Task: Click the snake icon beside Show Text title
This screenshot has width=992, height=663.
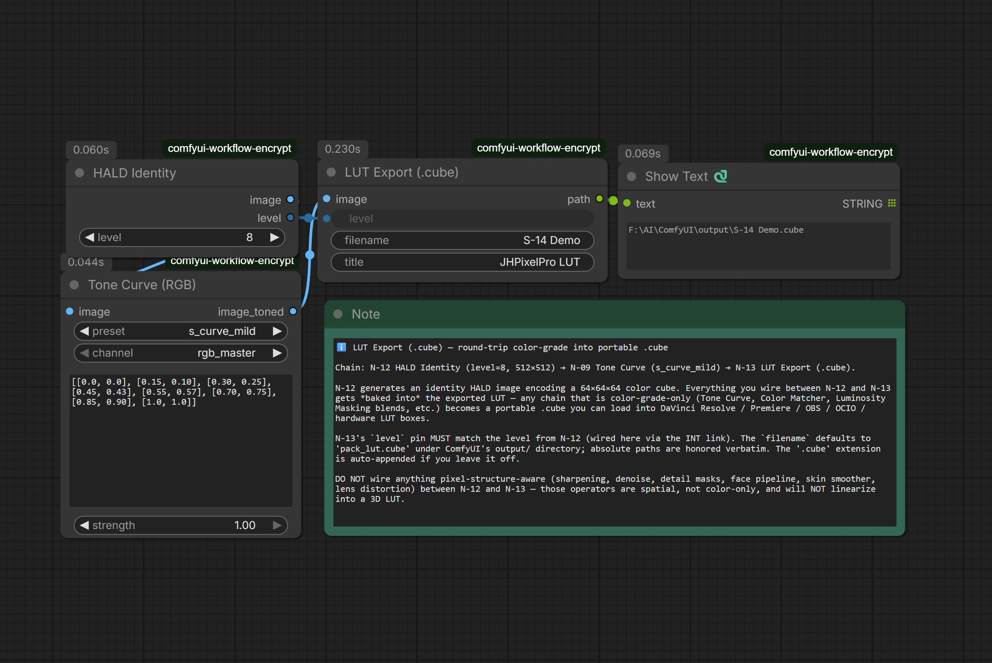Action: (721, 176)
